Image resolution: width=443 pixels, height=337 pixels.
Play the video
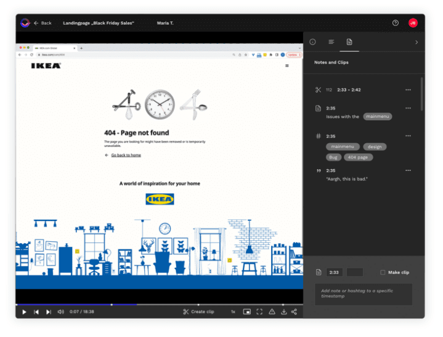24,312
